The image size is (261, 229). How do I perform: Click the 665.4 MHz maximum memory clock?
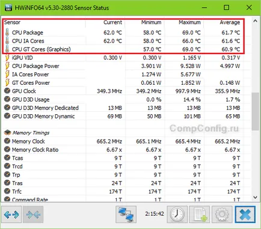coord(188,141)
